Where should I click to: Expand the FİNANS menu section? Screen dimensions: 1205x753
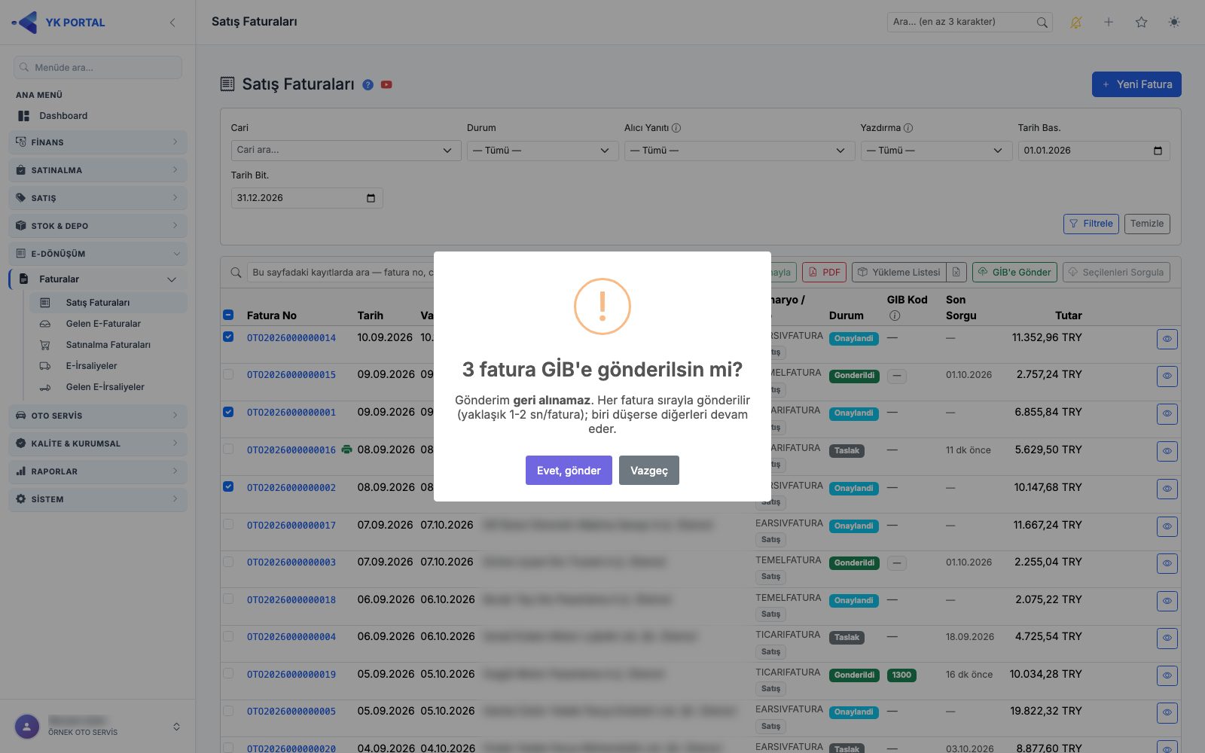[98, 142]
